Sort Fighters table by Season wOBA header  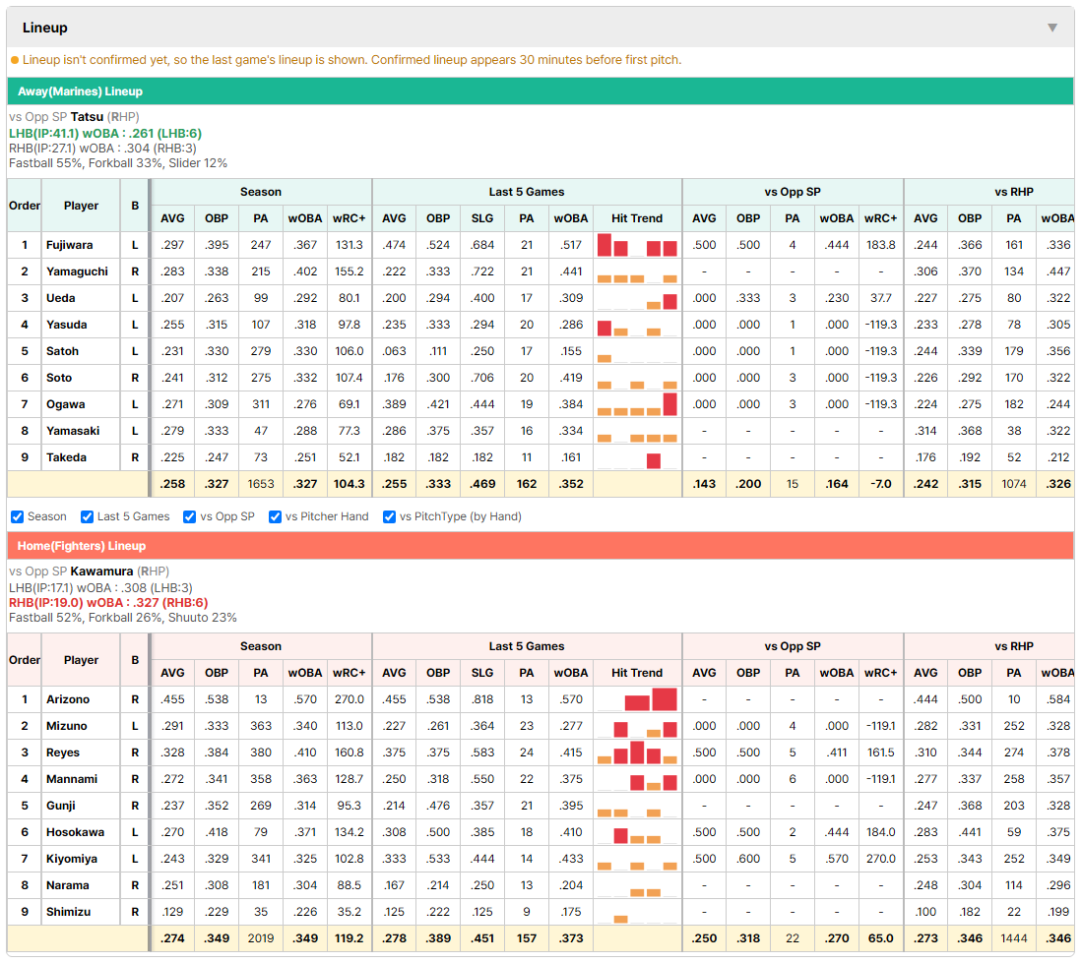(x=305, y=673)
